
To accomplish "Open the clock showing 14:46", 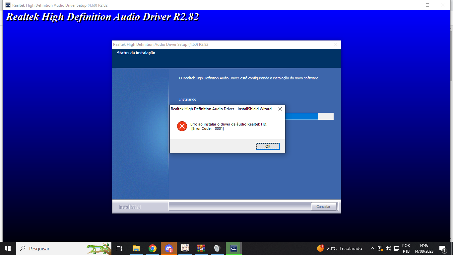I will point(423,248).
